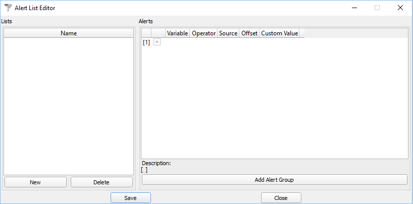The height and width of the screenshot is (204, 413).
Task: Add a new alert group
Action: [274, 180]
